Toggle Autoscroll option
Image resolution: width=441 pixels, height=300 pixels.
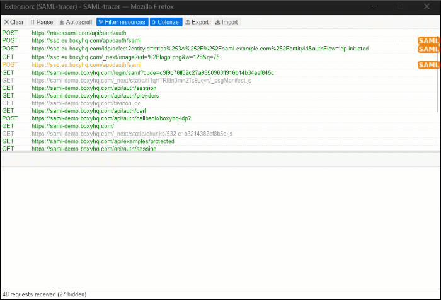[76, 22]
